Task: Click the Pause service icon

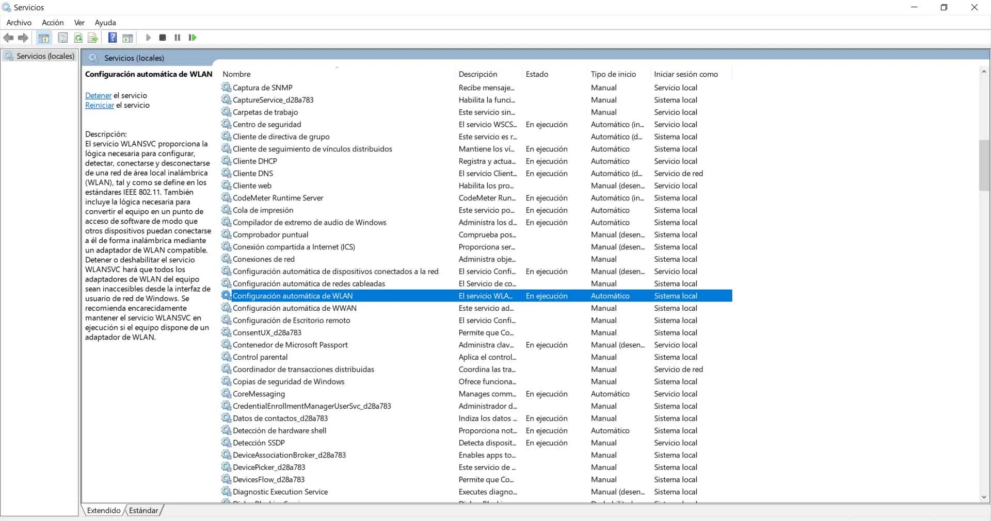Action: (x=178, y=38)
